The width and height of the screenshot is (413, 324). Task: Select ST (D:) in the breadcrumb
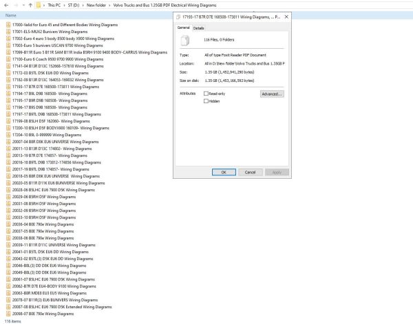(74, 6)
